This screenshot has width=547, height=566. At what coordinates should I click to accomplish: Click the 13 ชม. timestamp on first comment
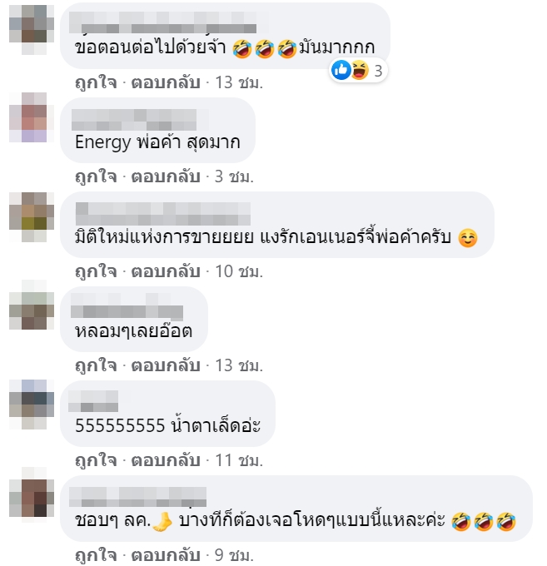239,82
